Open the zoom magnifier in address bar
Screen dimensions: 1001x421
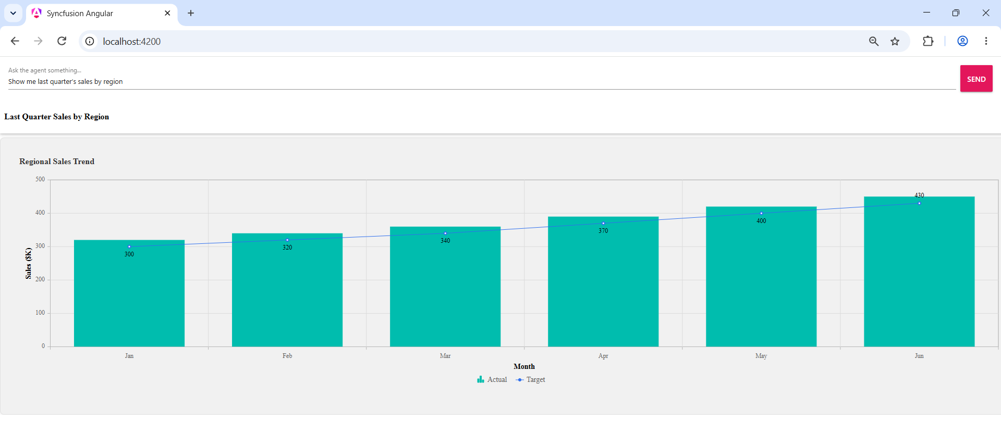click(874, 41)
